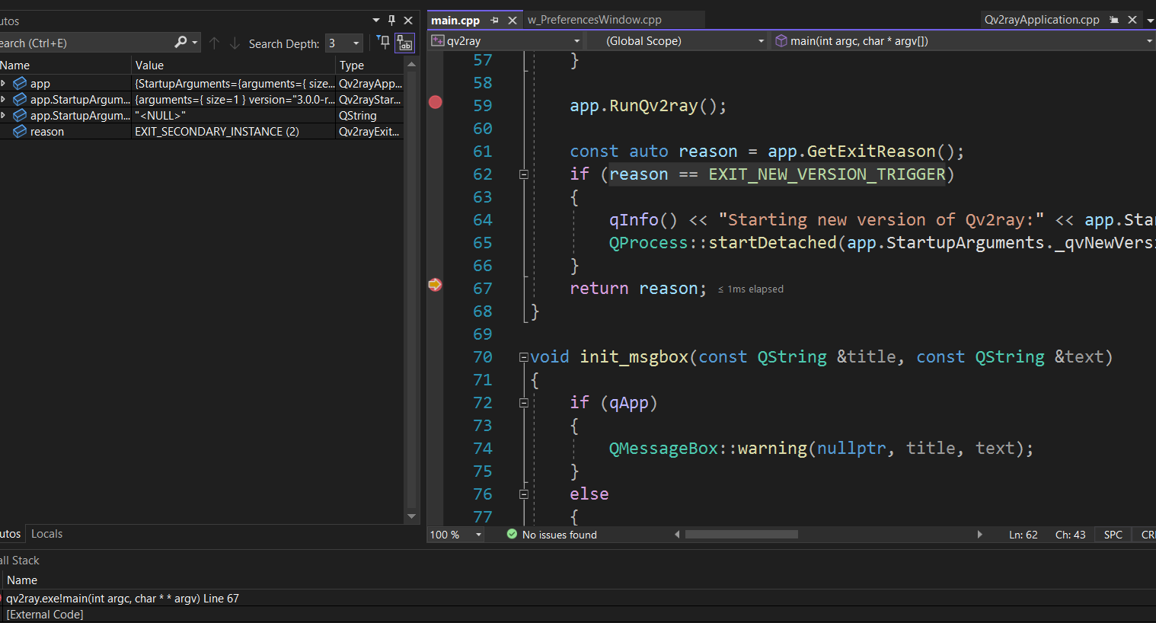The image size is (1156, 623).
Task: Click the promote preview icon on Qv2rayApplication.cpp tab
Action: tap(1114, 20)
